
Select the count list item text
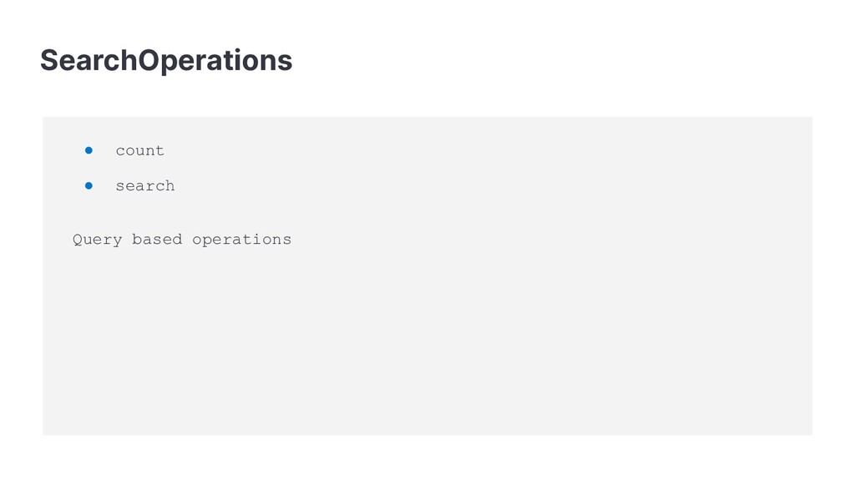click(139, 150)
